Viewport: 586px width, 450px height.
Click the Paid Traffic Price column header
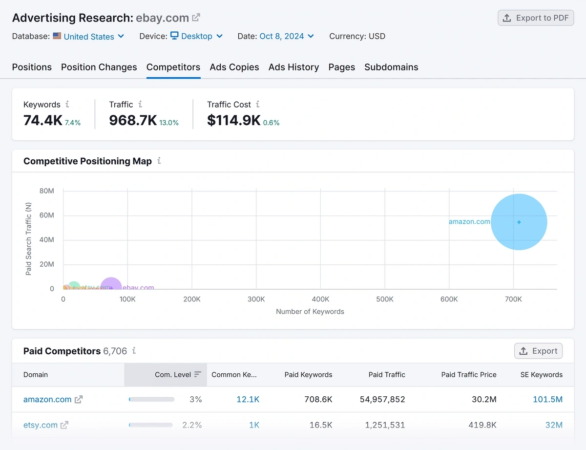click(469, 375)
